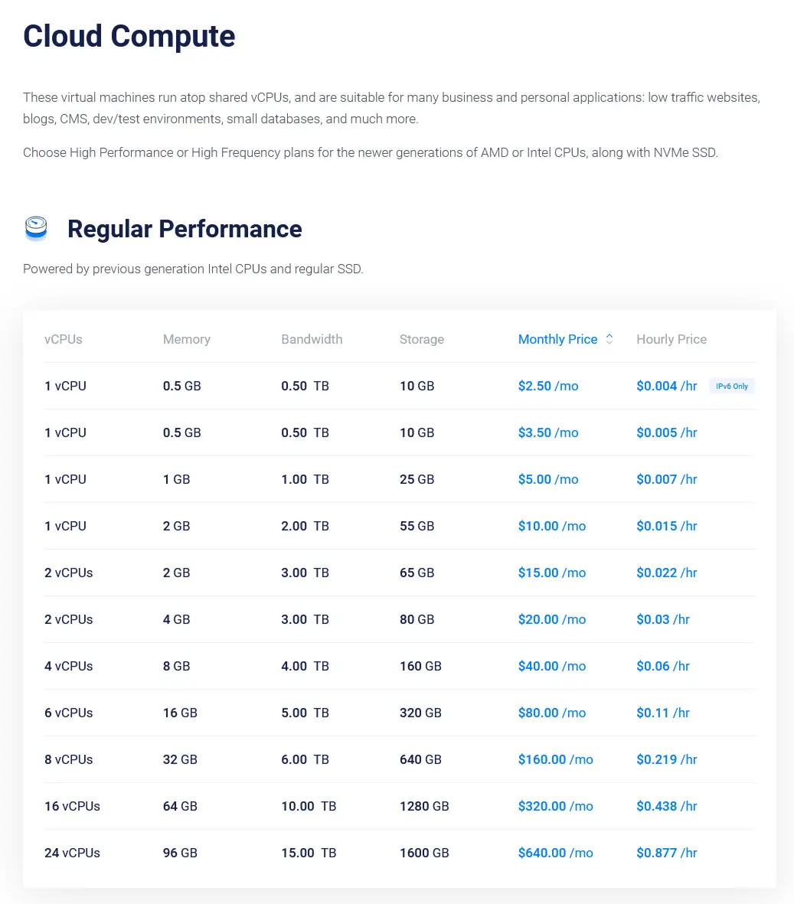Select the 1 vCPU 25 GB plan row
Image resolution: width=794 pixels, height=904 pixels.
click(398, 479)
